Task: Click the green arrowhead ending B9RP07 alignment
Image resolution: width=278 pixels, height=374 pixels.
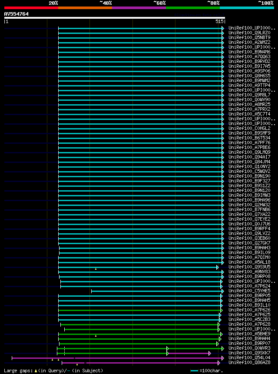Action: coord(218,344)
